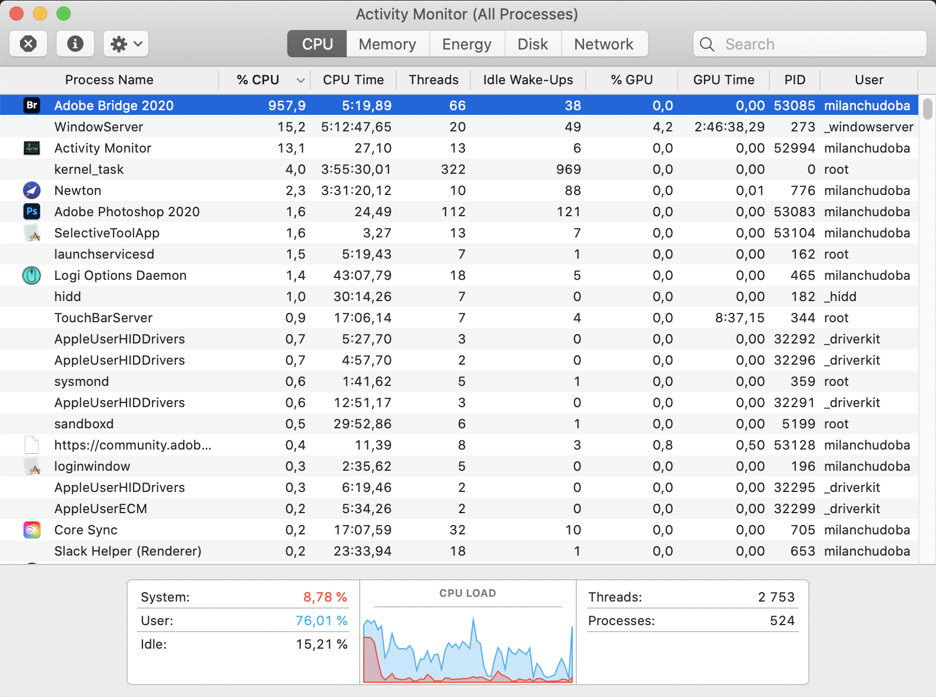The height and width of the screenshot is (697, 936).
Task: Toggle % CPU sort order arrow
Action: tap(301, 80)
